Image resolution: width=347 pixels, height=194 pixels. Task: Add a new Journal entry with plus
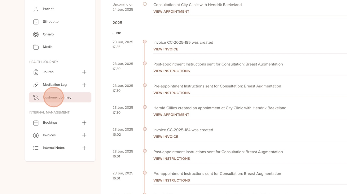point(84,72)
